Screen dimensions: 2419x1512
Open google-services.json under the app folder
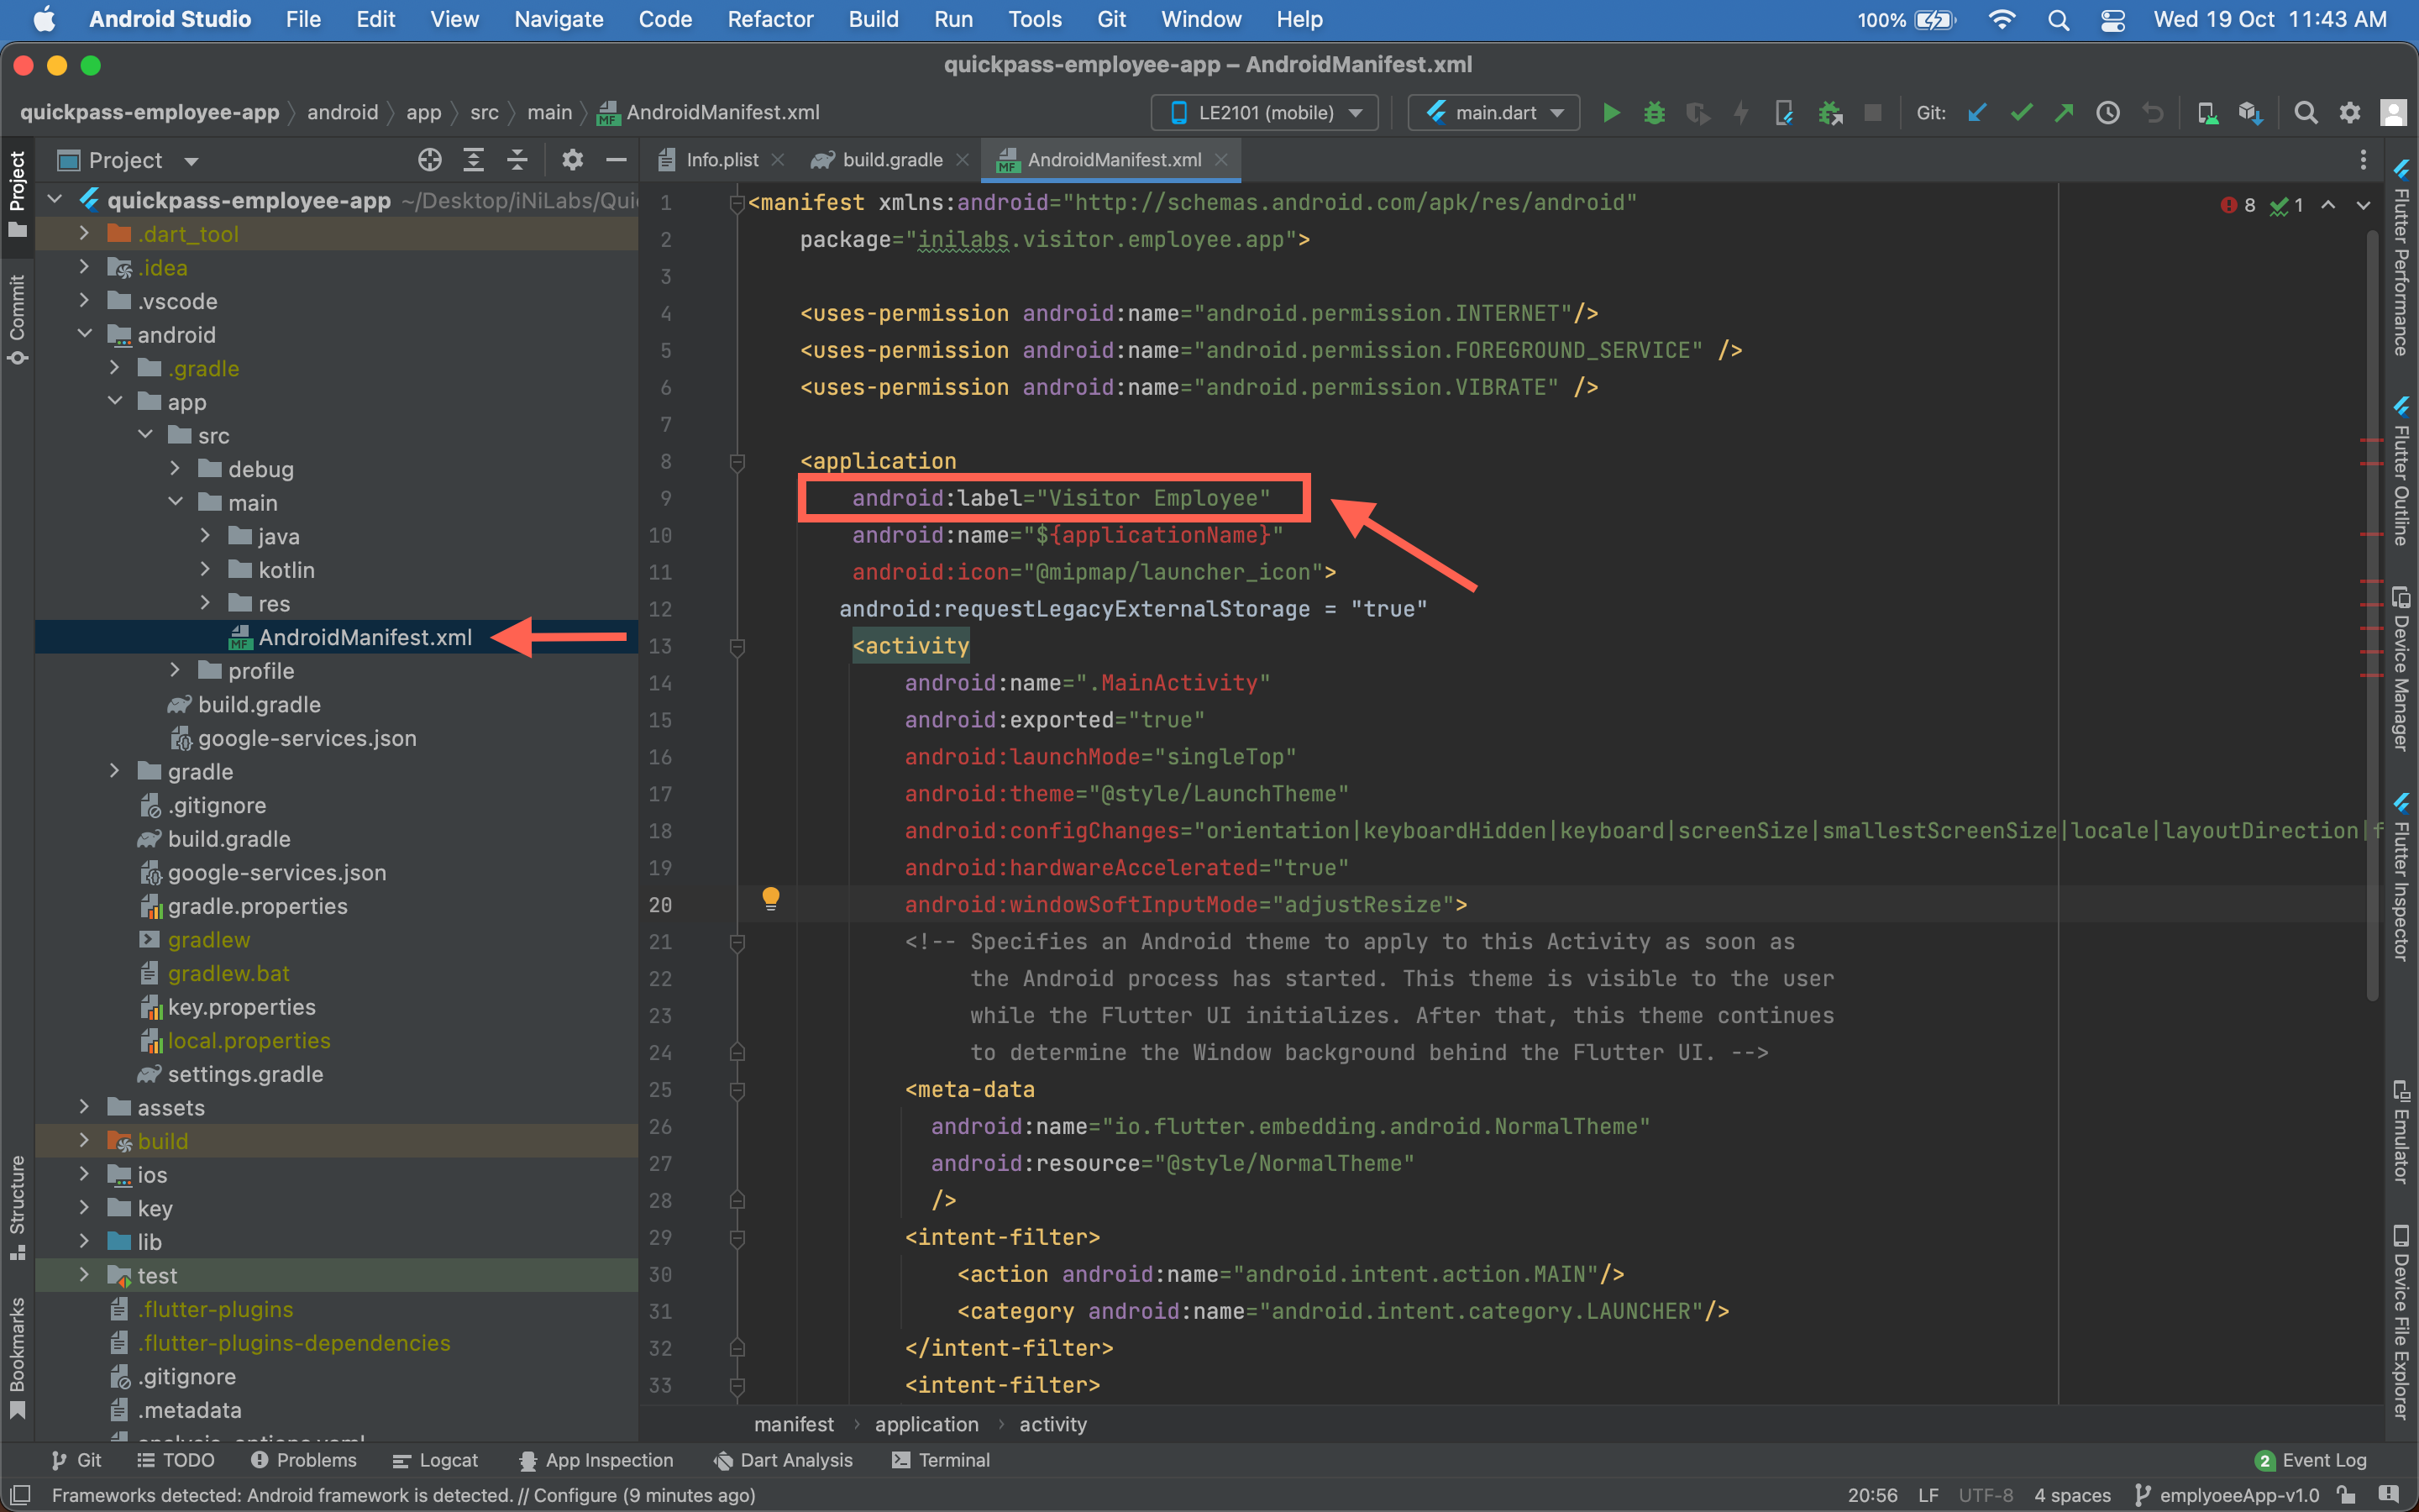tap(307, 738)
